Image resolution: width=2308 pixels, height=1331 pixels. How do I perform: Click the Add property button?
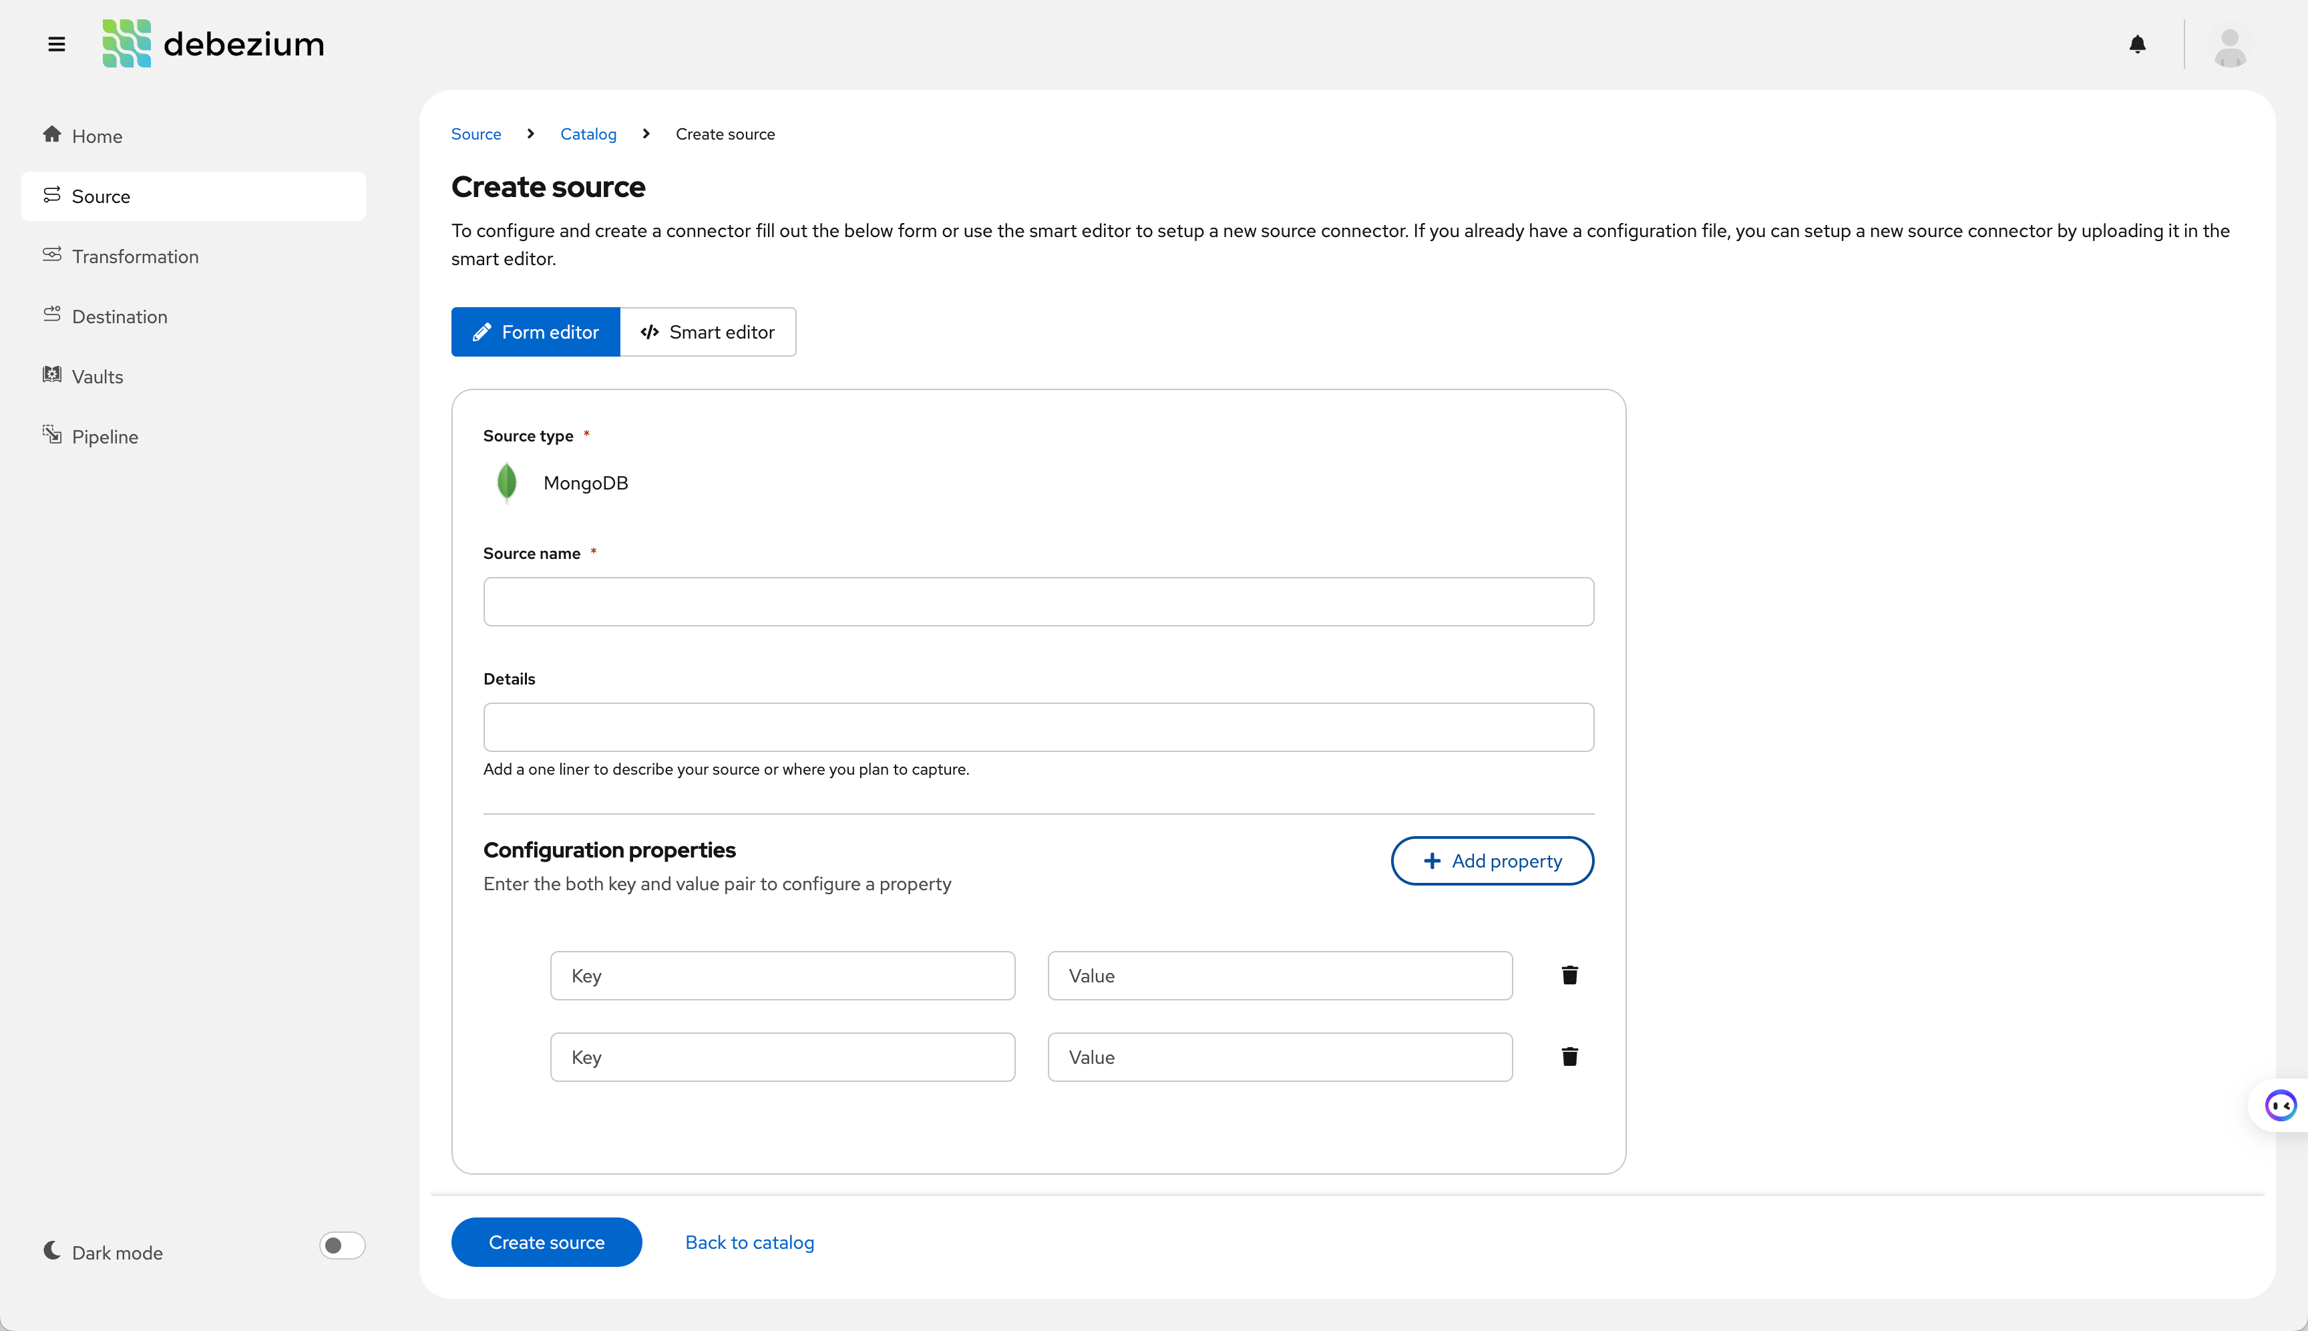click(1493, 860)
